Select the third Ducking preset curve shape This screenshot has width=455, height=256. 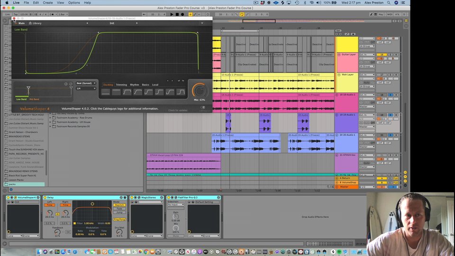(x=127, y=92)
